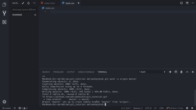This screenshot has height=110, width=196.
Task: Change indentation via Spaces: 2
Action: coord(138,108)
